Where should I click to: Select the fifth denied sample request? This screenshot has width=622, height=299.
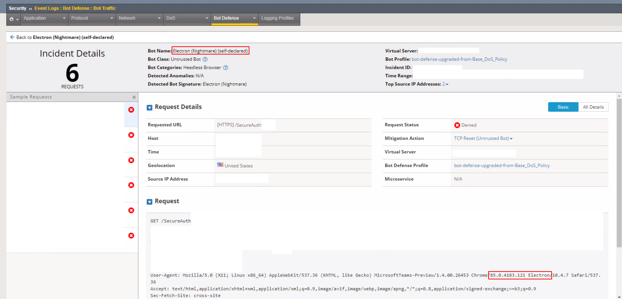[x=131, y=211]
